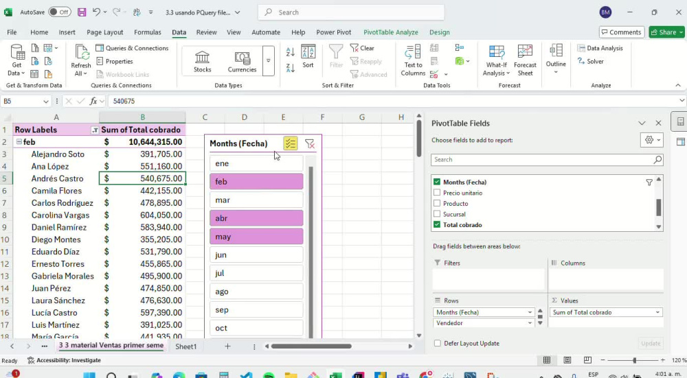This screenshot has height=378, width=687.
Task: Select the Currencies data type
Action: 242,61
